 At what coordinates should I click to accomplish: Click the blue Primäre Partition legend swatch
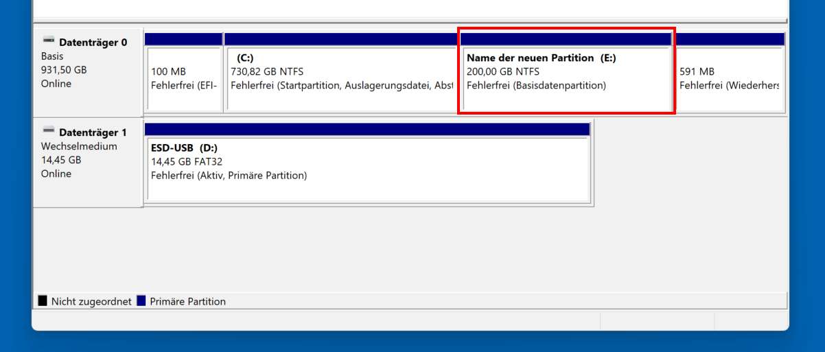click(141, 301)
